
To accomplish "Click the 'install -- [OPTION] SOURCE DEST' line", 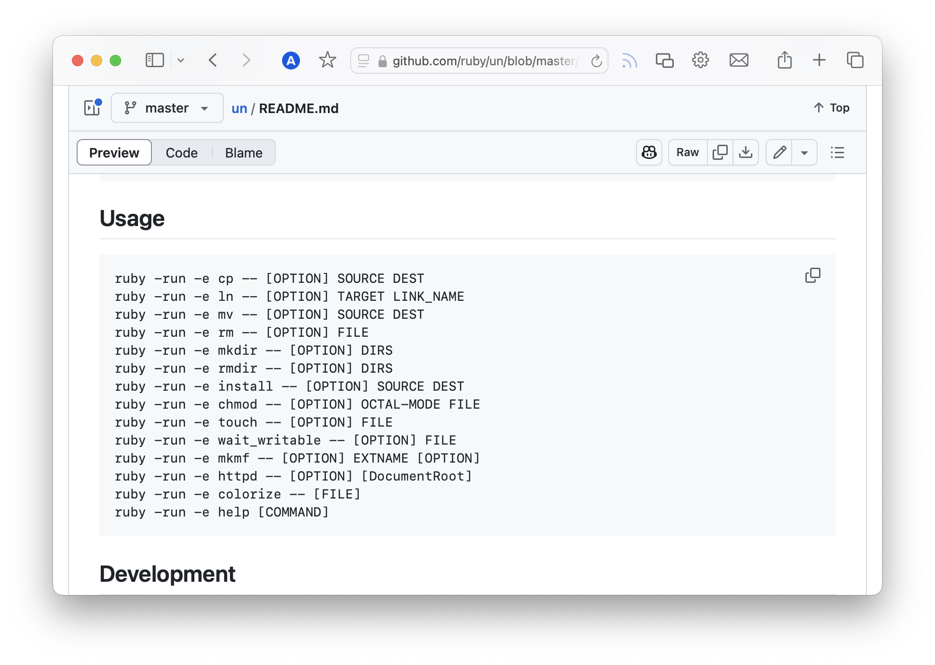I will click(x=289, y=386).
